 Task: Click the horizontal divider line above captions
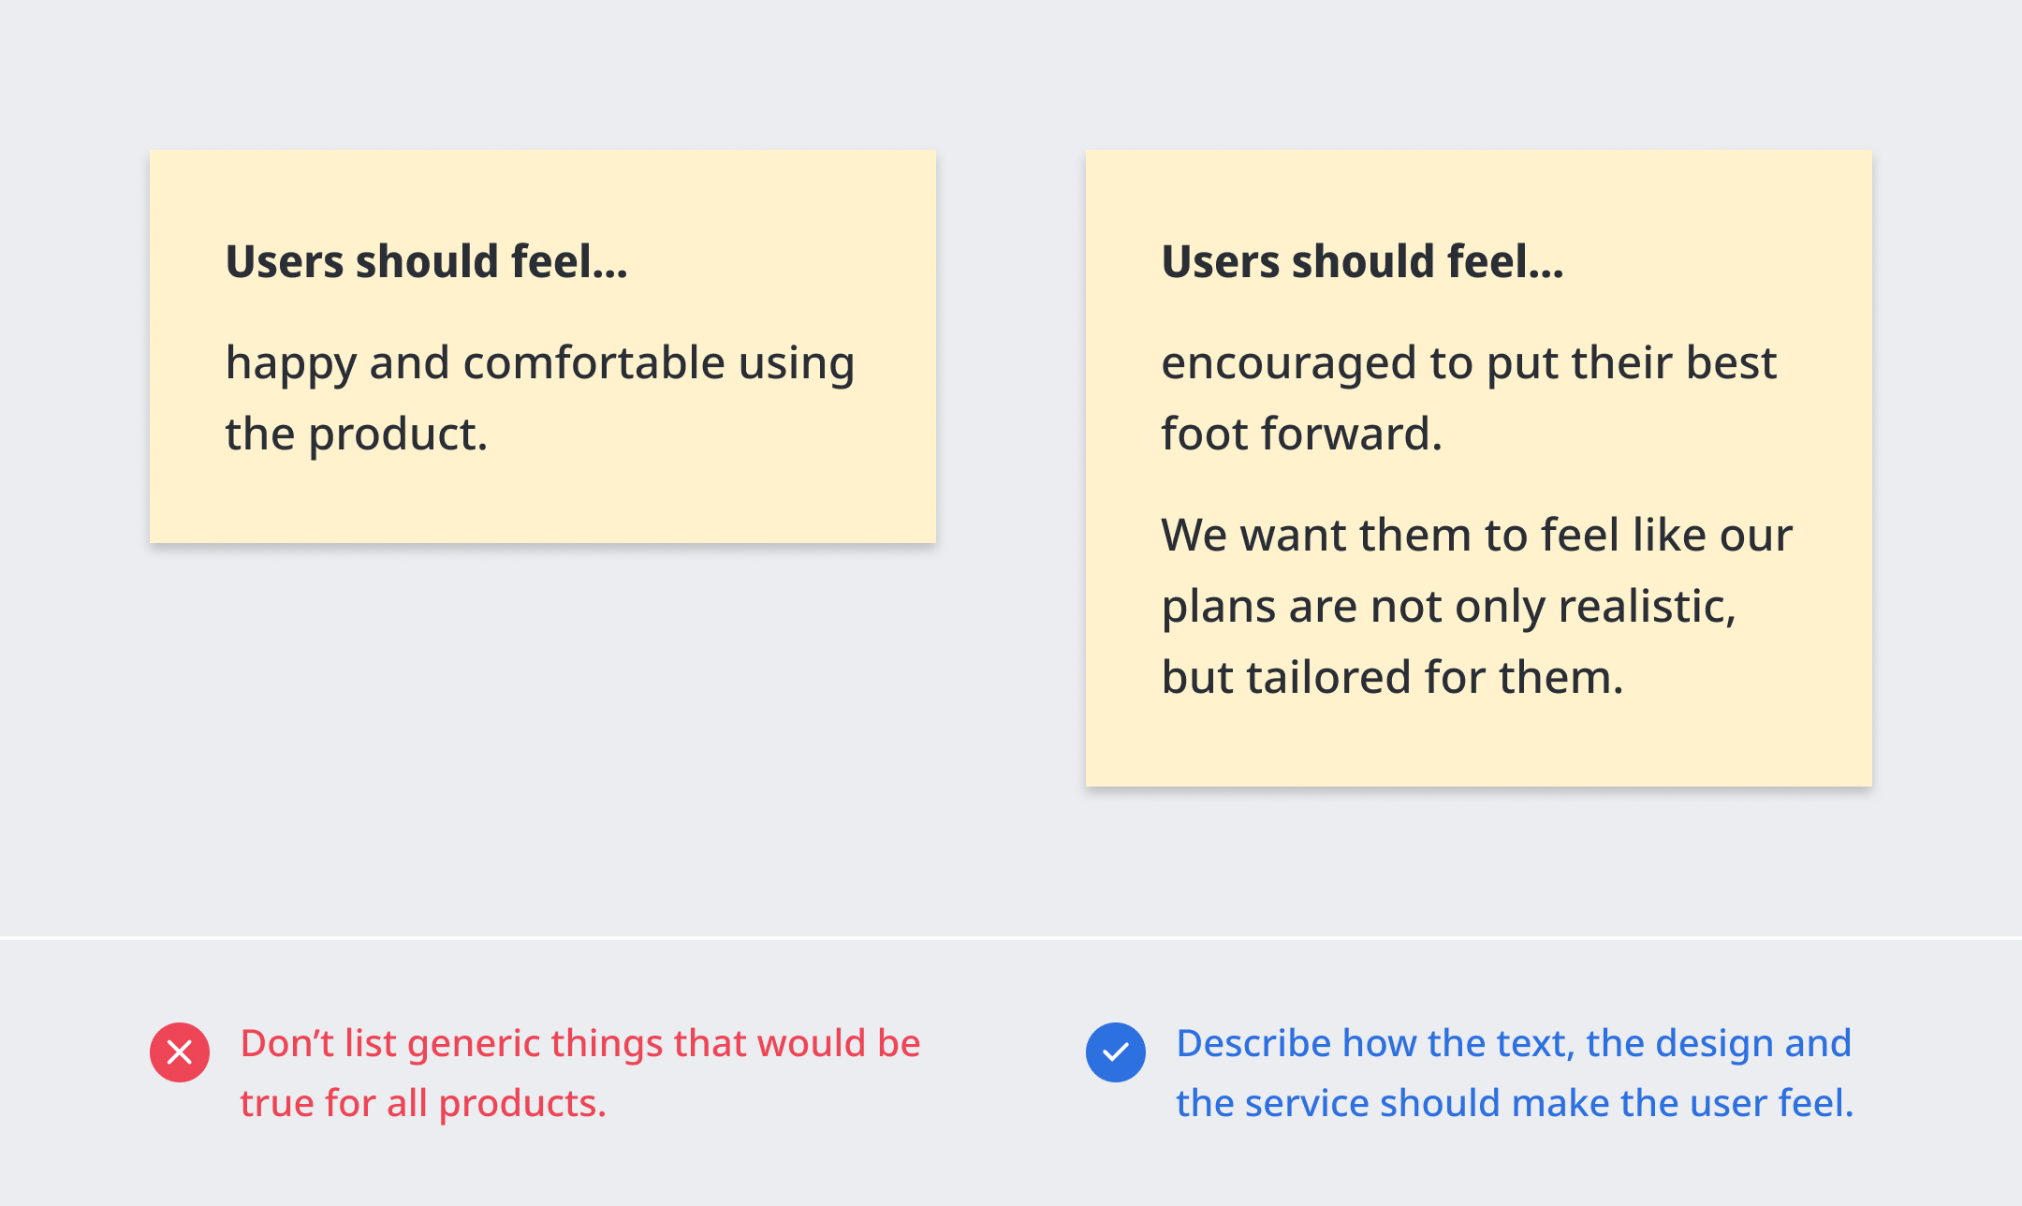point(1011,937)
